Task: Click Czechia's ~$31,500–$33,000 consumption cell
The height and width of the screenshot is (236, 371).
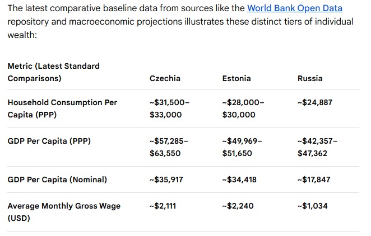Action: tap(169, 108)
